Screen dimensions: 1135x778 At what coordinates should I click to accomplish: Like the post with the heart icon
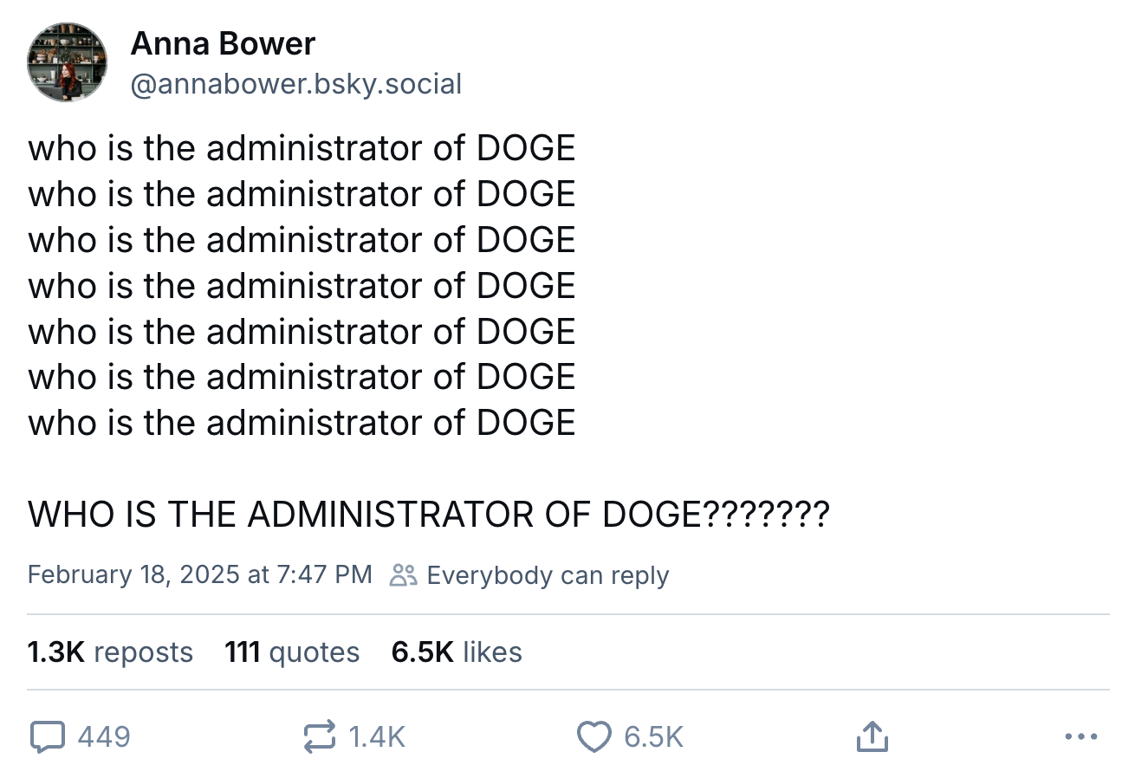(x=593, y=737)
